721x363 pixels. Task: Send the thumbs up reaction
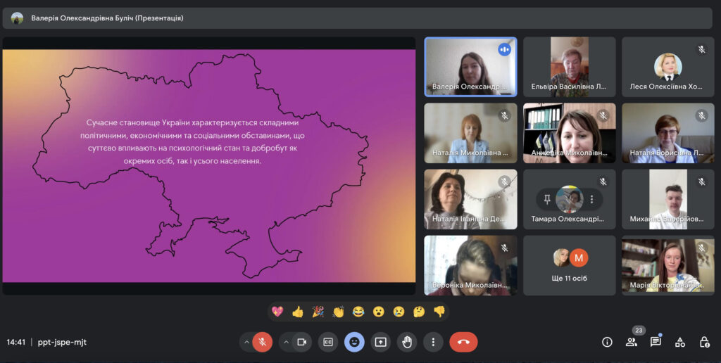pyautogui.click(x=297, y=312)
